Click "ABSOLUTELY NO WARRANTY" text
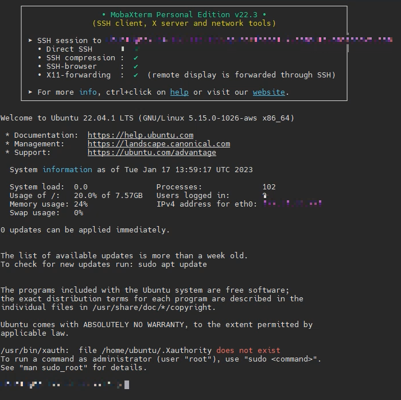Screen dimensions: 401x400 pyautogui.click(x=134, y=325)
